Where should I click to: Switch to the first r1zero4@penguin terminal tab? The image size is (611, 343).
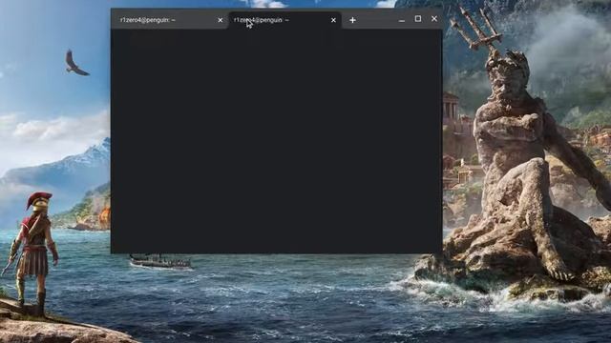click(x=170, y=20)
